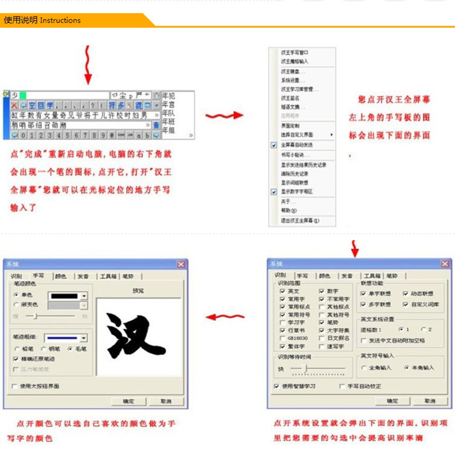455x450 pixels.
Task: Click the letter b key
Action: point(147,135)
